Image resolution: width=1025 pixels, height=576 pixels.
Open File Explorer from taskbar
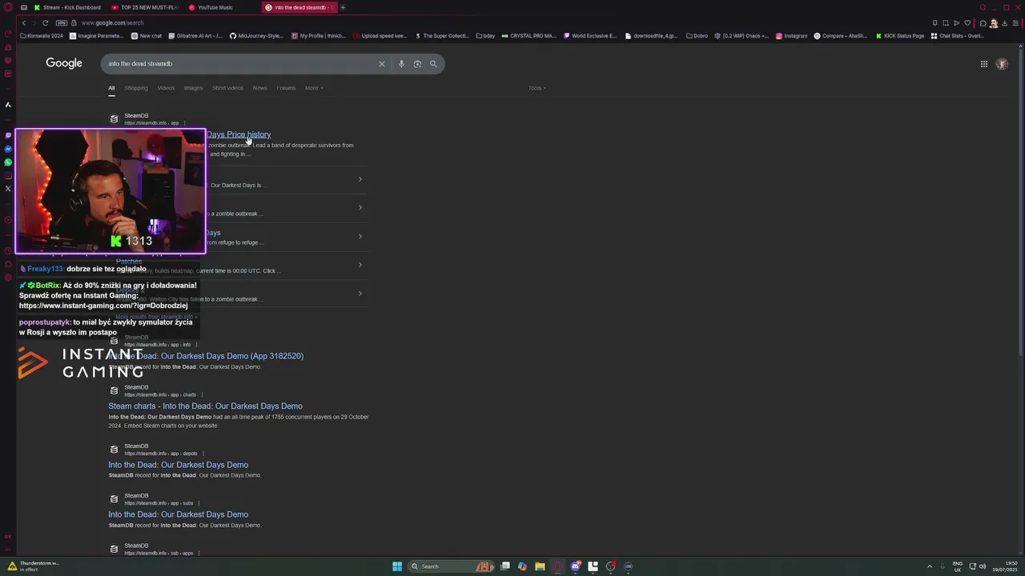pos(540,566)
